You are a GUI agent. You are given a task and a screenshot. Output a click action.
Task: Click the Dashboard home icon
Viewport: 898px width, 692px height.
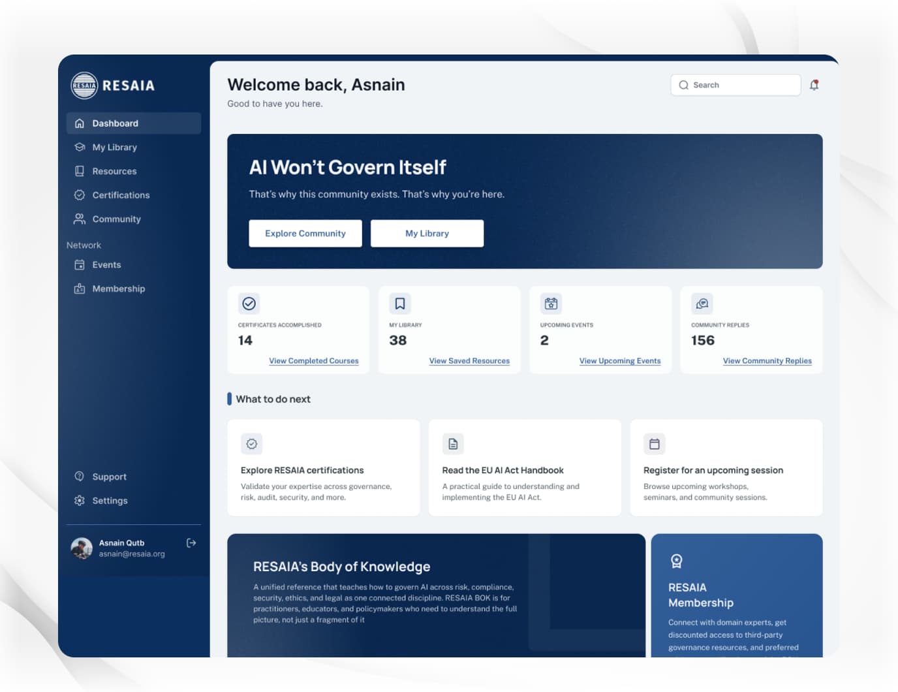tap(80, 123)
